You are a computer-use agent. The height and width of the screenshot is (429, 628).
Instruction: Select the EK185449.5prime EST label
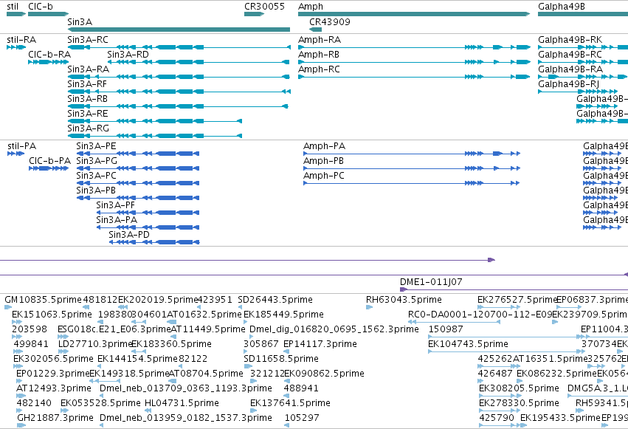283,315
